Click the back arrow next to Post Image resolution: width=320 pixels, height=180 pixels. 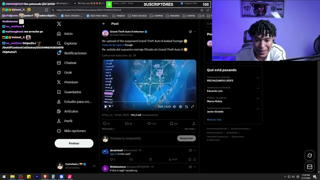104,24
